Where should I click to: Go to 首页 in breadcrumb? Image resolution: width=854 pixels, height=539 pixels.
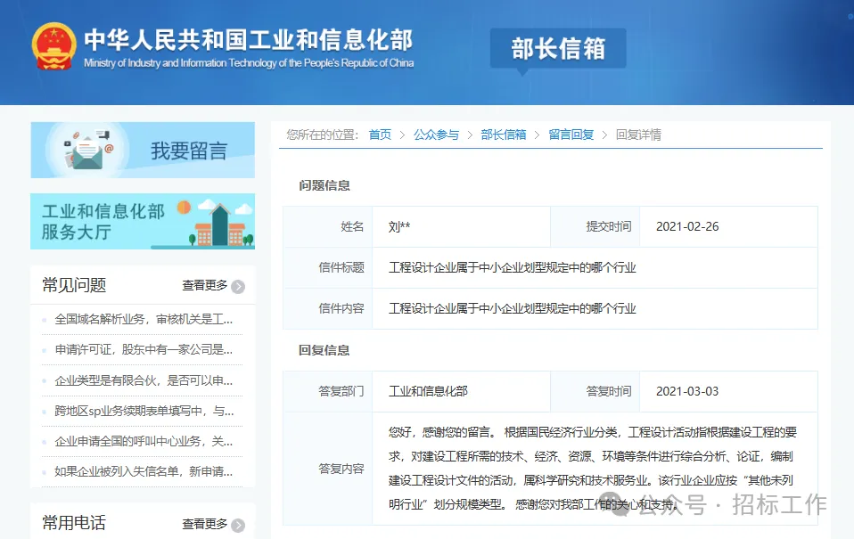(x=380, y=135)
